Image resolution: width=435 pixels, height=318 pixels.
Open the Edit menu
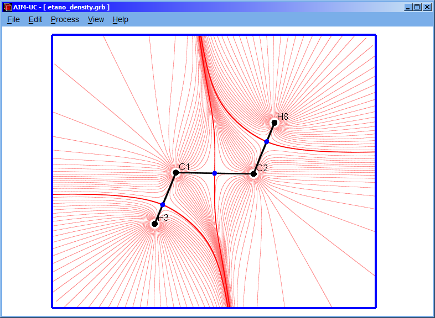click(35, 19)
